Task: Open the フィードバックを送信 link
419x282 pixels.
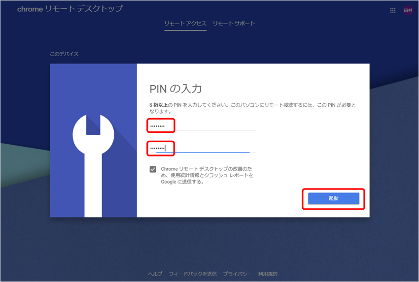Action: [193, 274]
